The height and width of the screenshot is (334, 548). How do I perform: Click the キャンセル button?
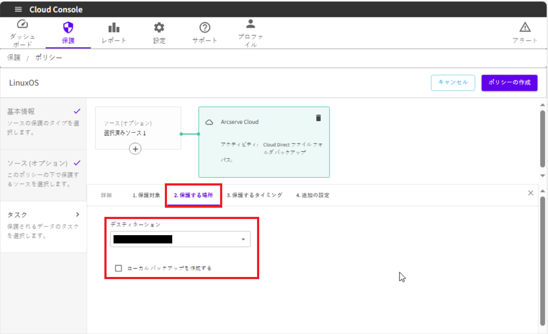click(453, 83)
